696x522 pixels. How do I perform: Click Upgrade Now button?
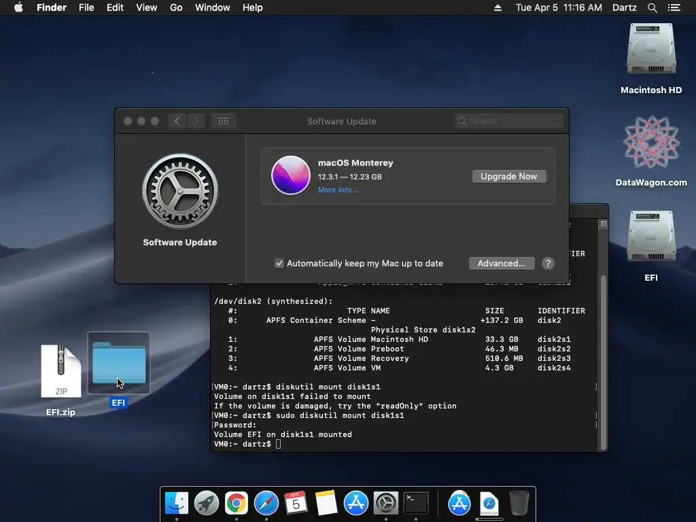pyautogui.click(x=509, y=176)
